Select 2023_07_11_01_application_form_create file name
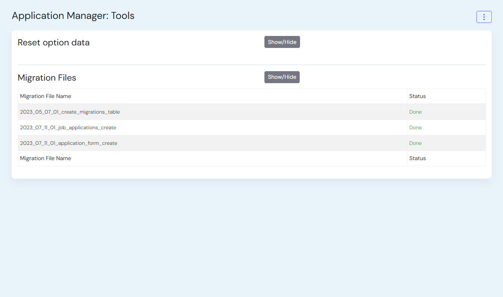Viewport: 503px width, 297px height. click(68, 143)
